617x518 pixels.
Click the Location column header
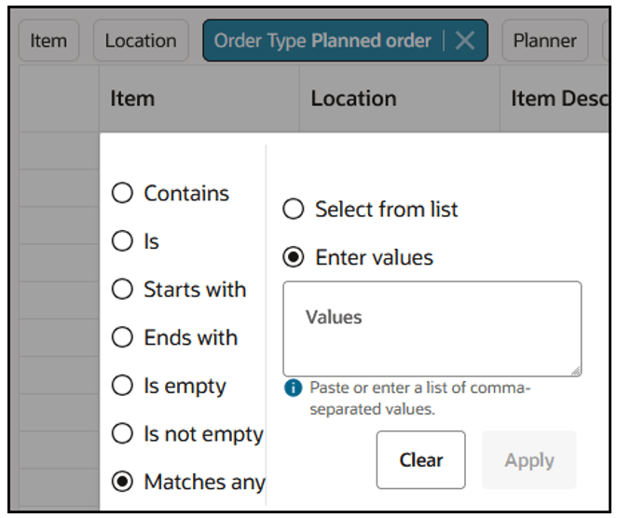(x=353, y=99)
